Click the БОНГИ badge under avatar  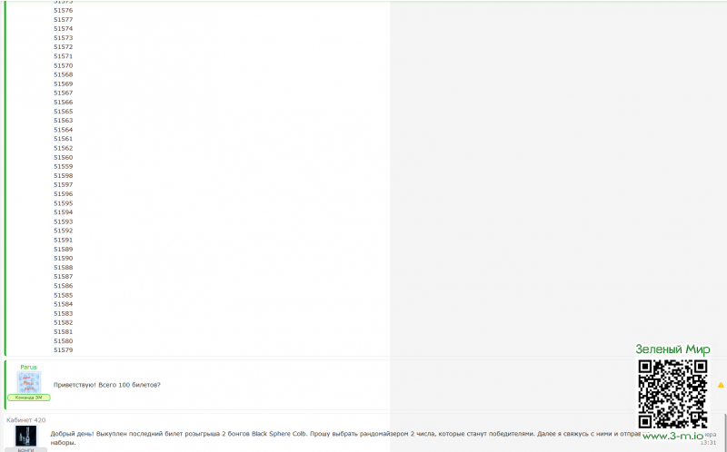click(x=26, y=449)
